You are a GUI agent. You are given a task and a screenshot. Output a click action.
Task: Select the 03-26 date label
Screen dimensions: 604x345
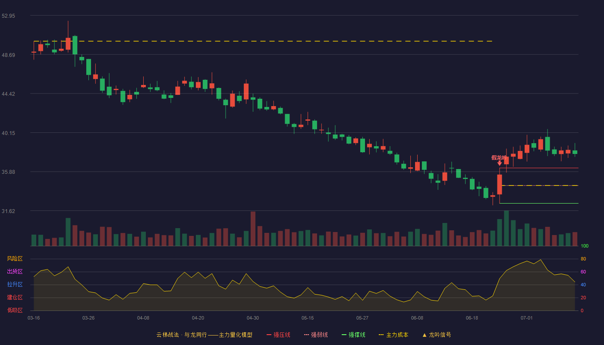click(x=88, y=318)
